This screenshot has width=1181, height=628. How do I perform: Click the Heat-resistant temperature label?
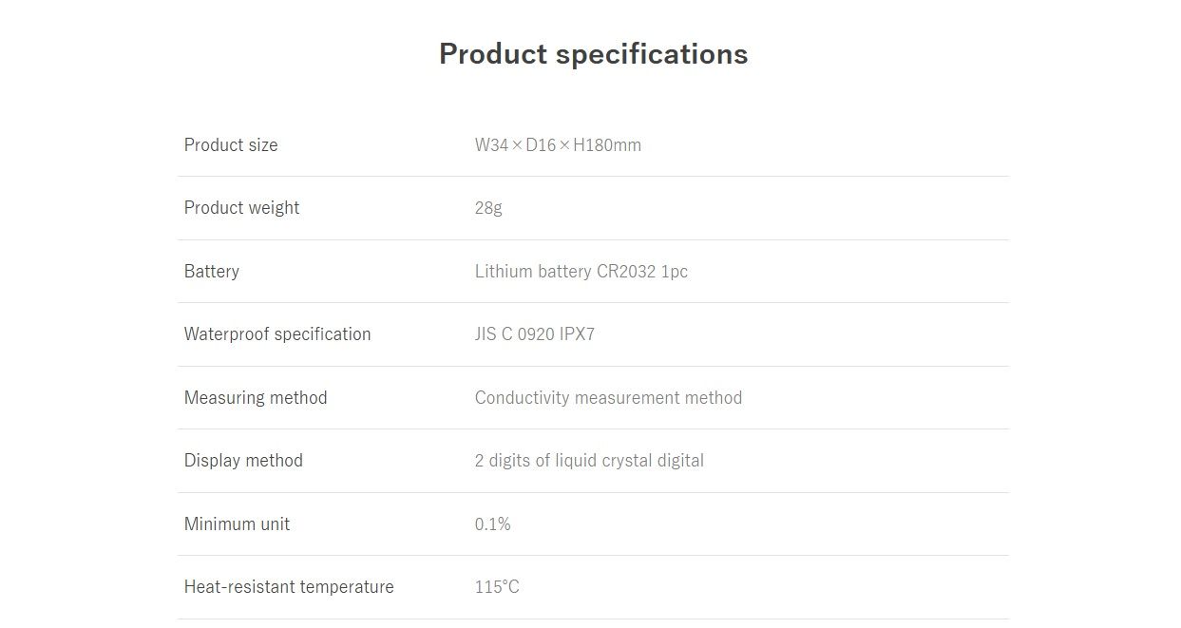click(289, 587)
